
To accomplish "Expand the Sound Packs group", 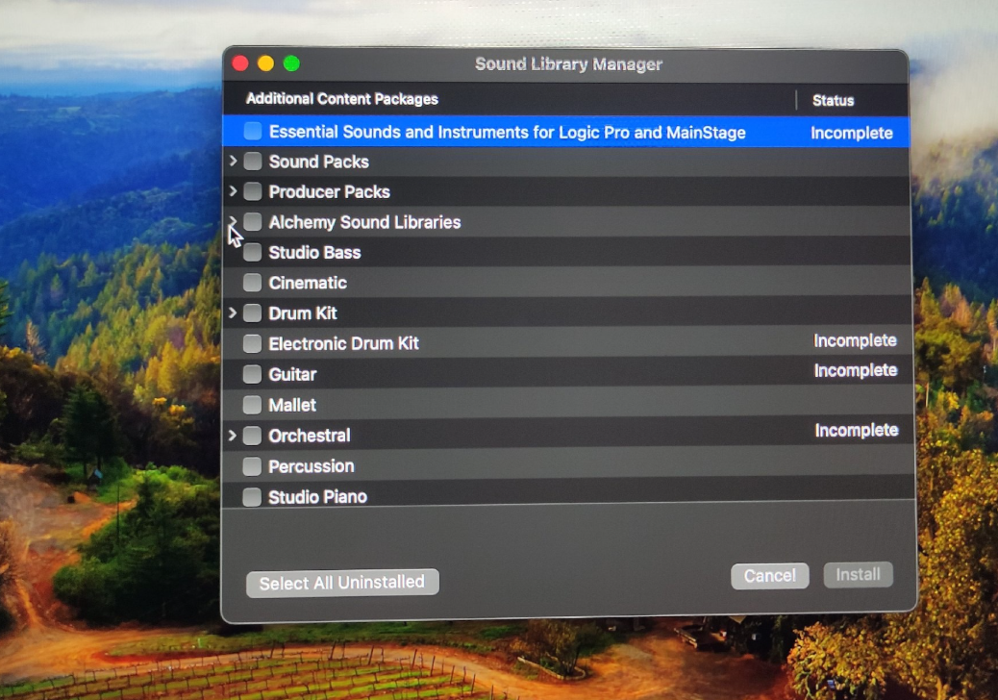I will [233, 161].
